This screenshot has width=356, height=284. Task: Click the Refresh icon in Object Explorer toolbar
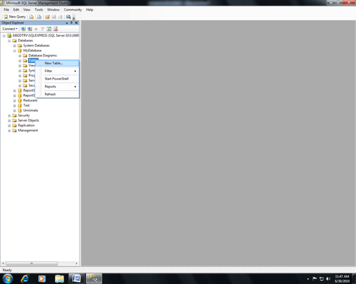coord(49,29)
